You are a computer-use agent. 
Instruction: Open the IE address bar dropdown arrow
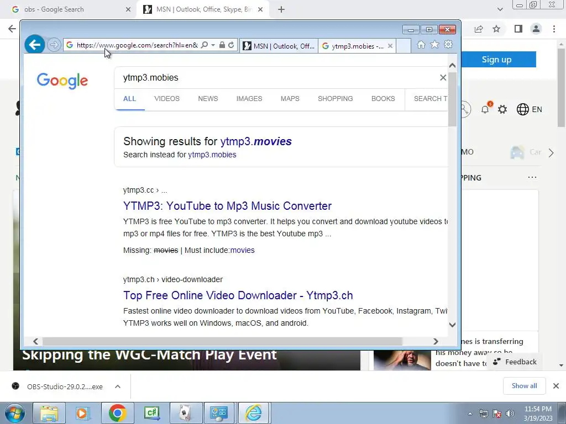point(213,45)
